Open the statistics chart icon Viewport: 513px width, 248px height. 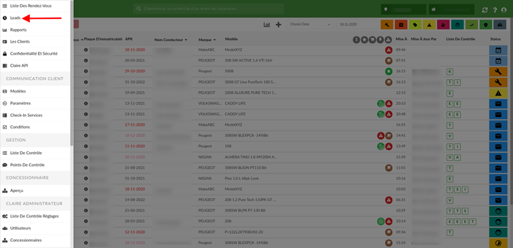(x=267, y=24)
